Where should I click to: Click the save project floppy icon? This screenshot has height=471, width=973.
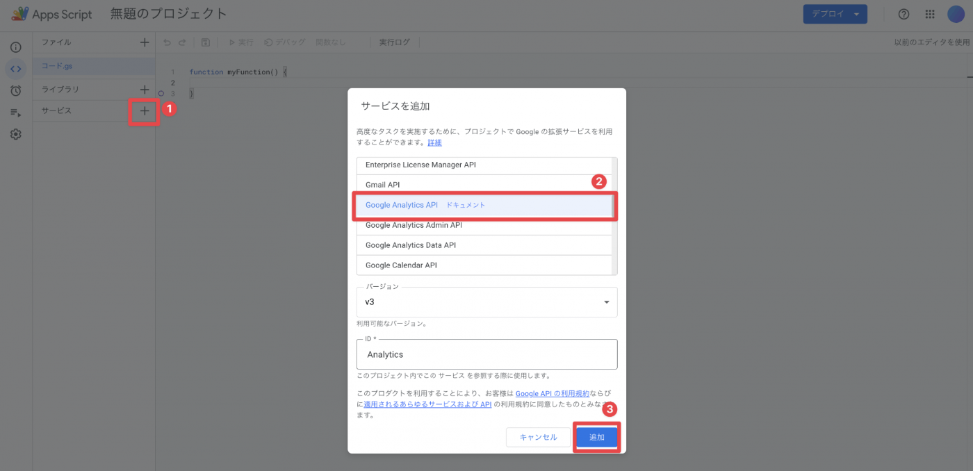(205, 42)
